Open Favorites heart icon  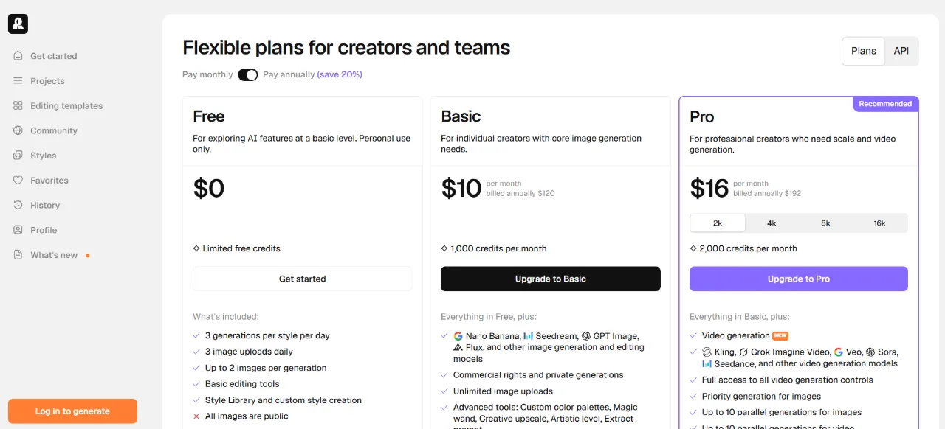pyautogui.click(x=18, y=181)
